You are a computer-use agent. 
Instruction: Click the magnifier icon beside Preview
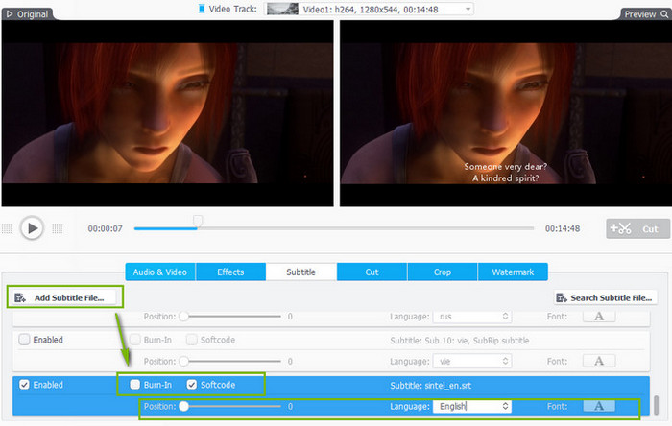coord(664,14)
